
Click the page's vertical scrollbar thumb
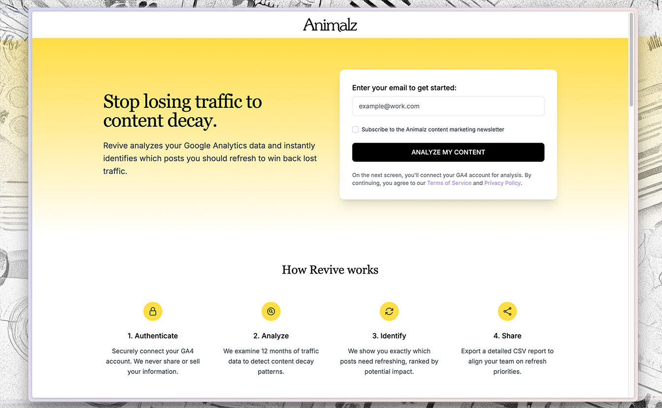tap(631, 59)
